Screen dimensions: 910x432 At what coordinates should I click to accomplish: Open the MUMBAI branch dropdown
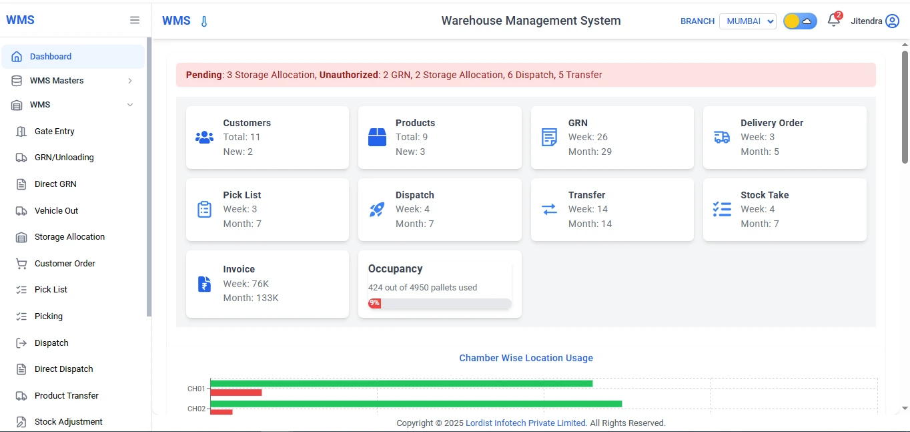point(747,21)
